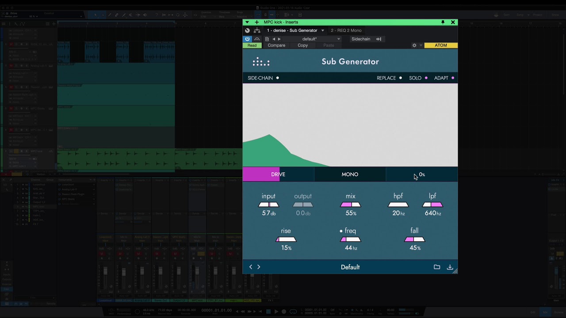Toggle the MONO button

pyautogui.click(x=350, y=174)
